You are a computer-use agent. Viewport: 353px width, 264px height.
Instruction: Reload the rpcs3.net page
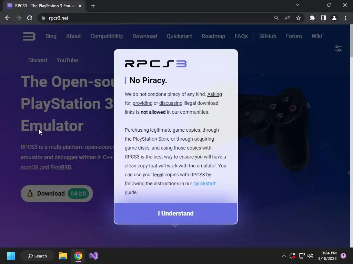30,18
